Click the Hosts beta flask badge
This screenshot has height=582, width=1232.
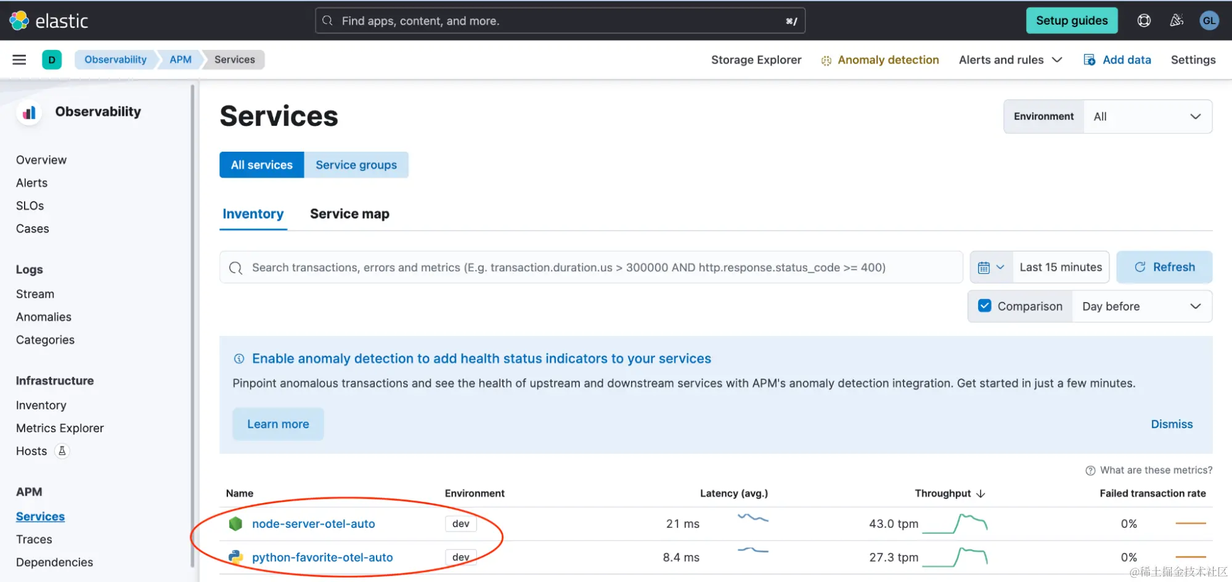click(x=62, y=451)
